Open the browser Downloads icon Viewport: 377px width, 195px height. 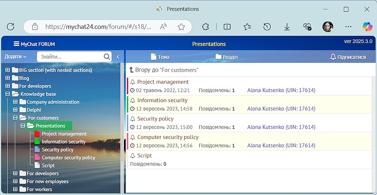287,27
